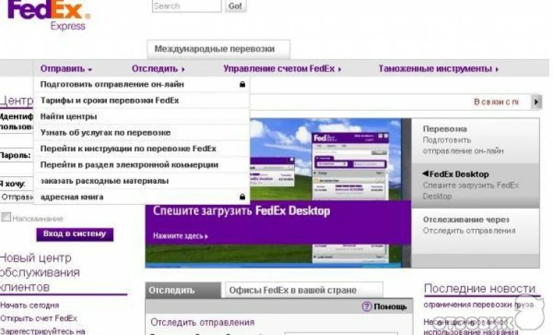Open the ограничения перевозки груза news link
This screenshot has height=335, width=553.
tap(478, 305)
